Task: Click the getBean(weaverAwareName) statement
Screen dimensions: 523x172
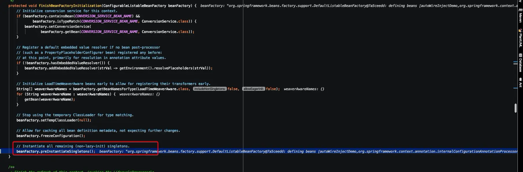Action: pos(50,99)
